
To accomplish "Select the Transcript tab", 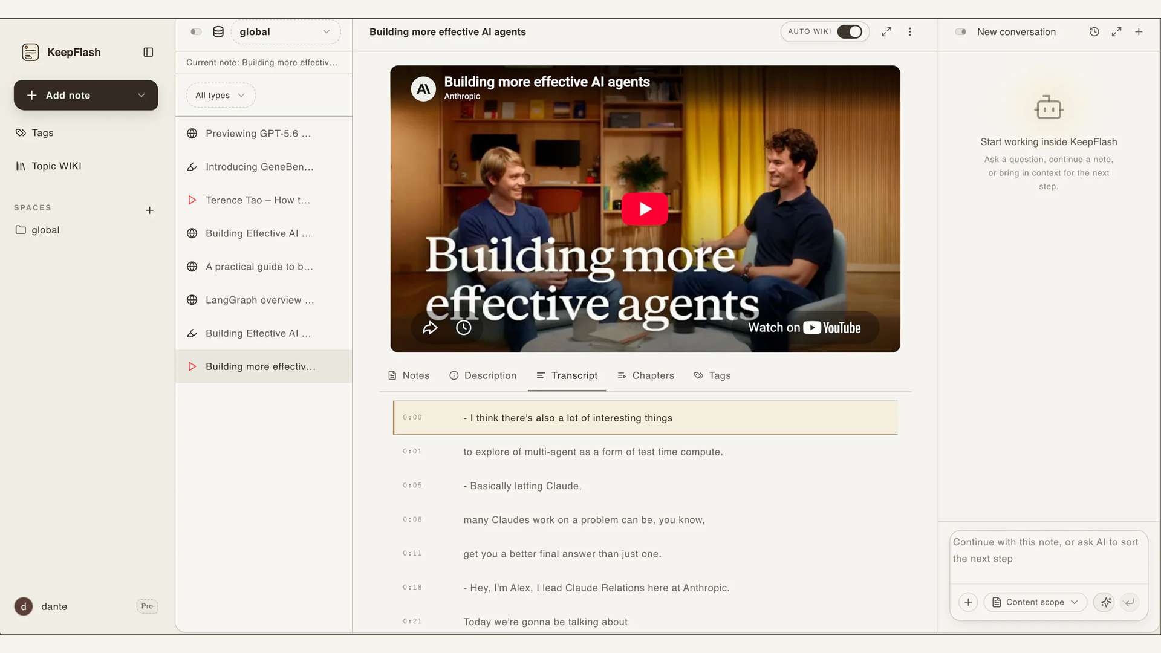I will point(567,375).
